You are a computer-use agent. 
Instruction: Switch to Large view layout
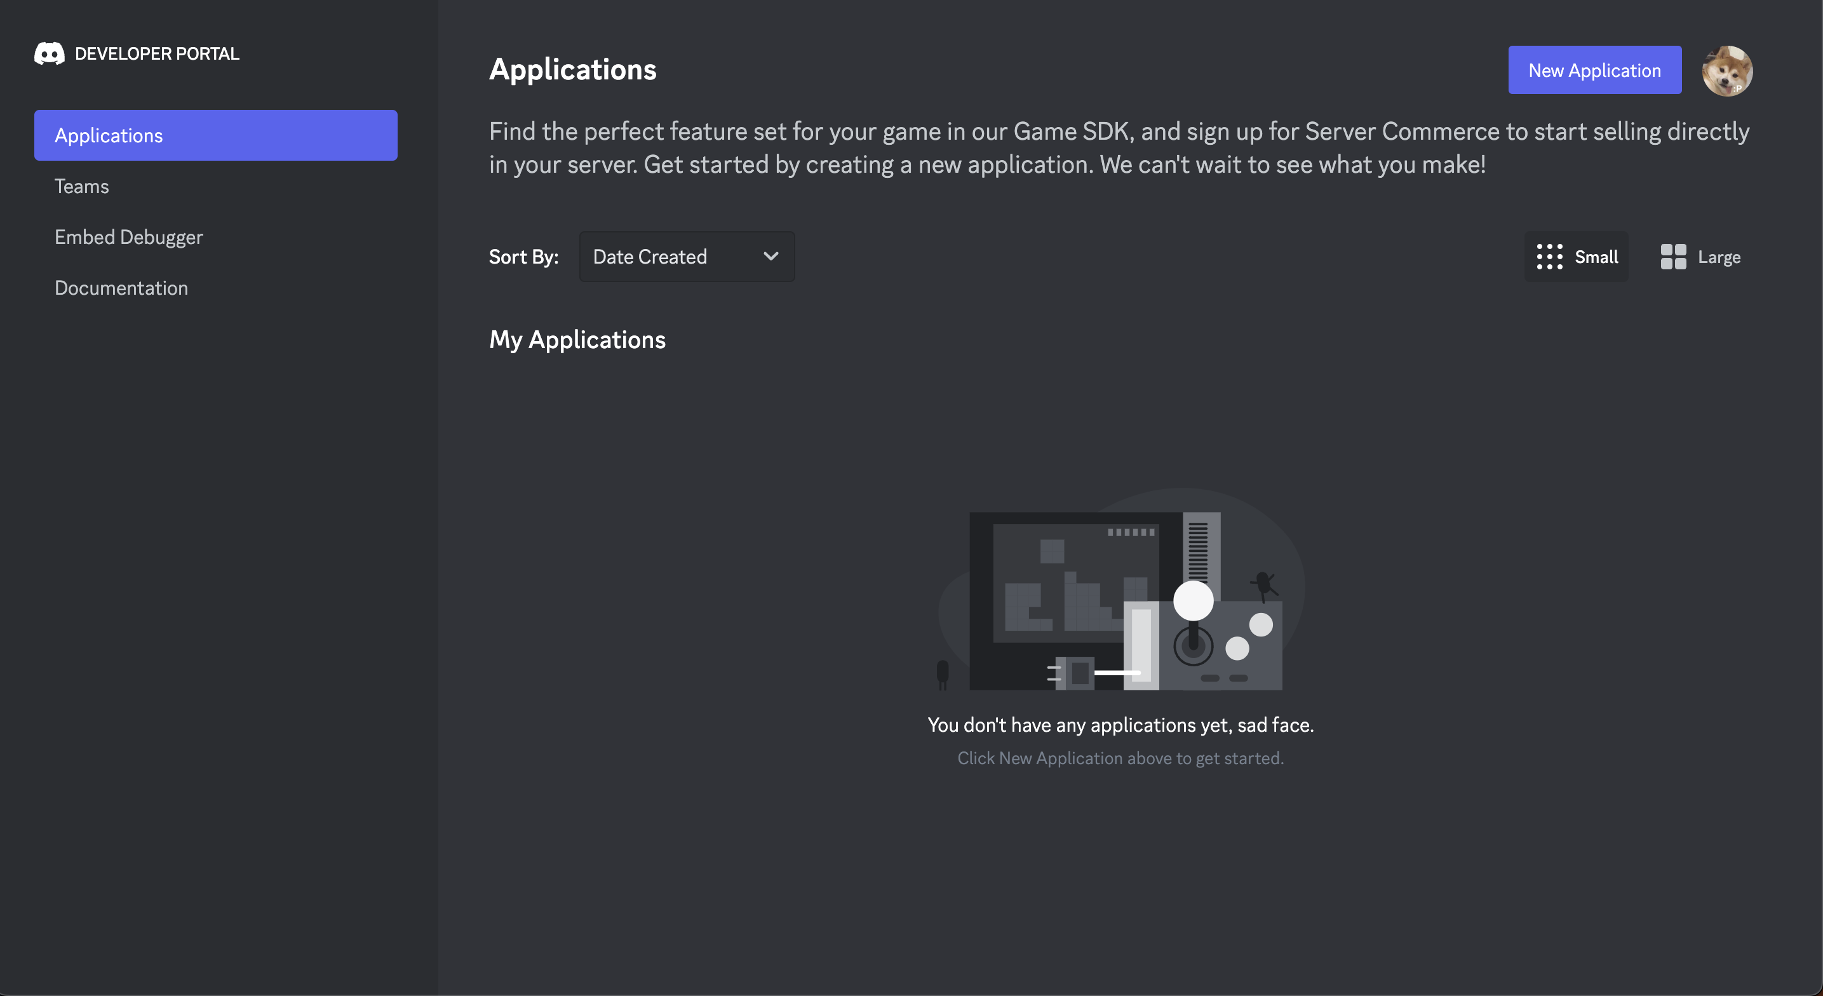1700,257
